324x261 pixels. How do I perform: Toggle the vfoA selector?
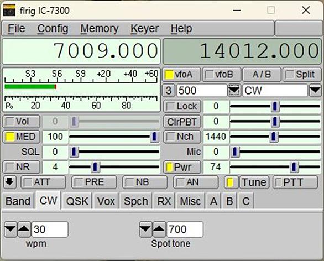[x=182, y=75]
